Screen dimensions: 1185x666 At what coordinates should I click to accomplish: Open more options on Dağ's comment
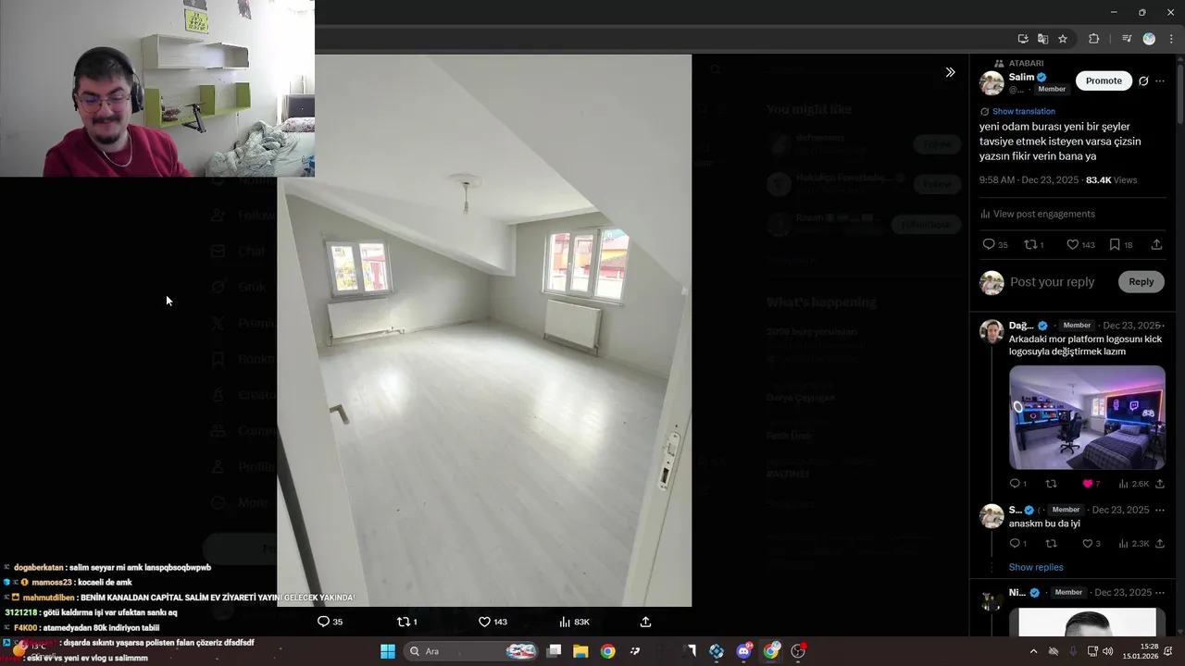(1162, 326)
